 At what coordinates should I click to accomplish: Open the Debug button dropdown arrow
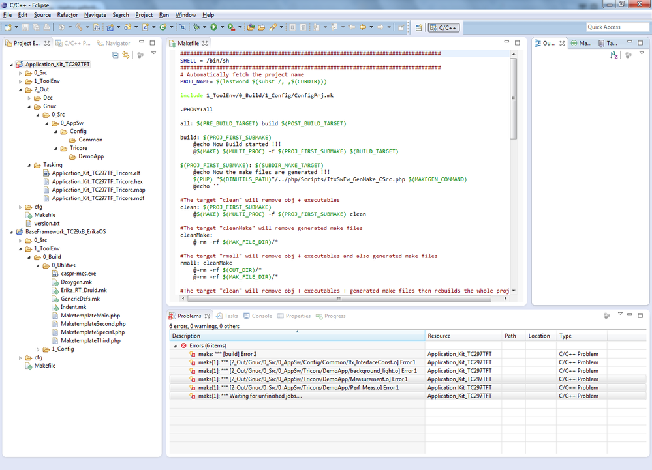(x=204, y=27)
